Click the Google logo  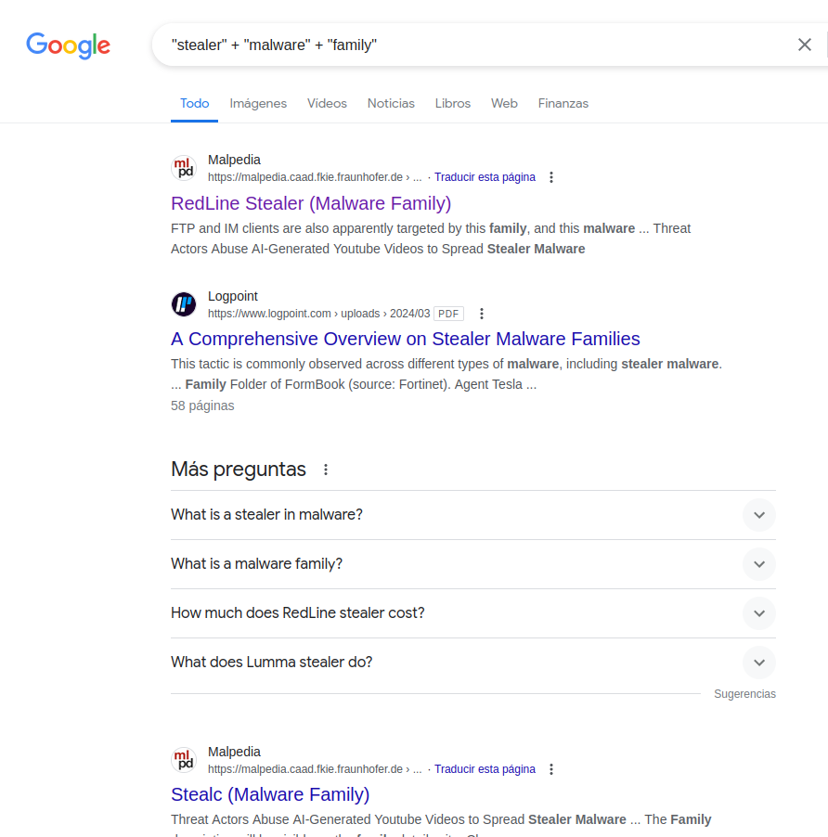[x=68, y=45]
